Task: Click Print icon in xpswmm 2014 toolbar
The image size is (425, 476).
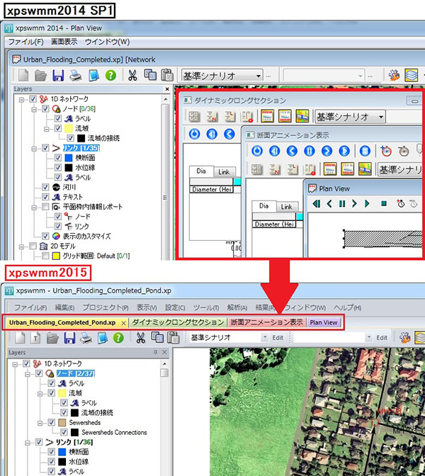Action: pyautogui.click(x=76, y=75)
